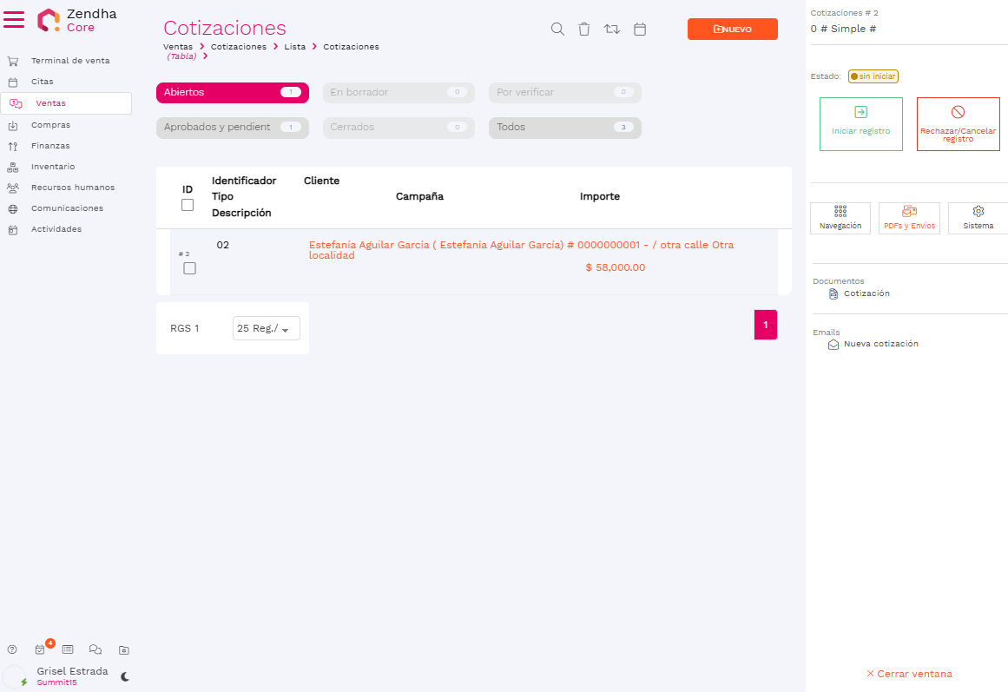Screen dimensions: 1008x692
Task: Expand the PDFs y Envíos options
Action: [909, 218]
